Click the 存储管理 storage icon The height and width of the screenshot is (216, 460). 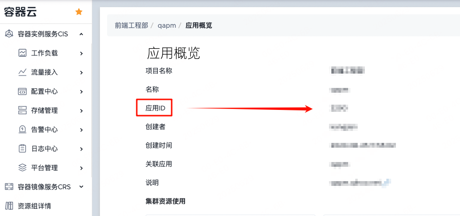pyautogui.click(x=22, y=110)
